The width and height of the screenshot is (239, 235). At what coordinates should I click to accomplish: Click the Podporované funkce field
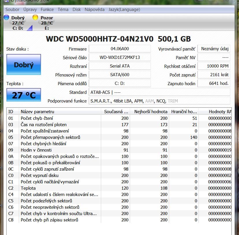(x=160, y=101)
